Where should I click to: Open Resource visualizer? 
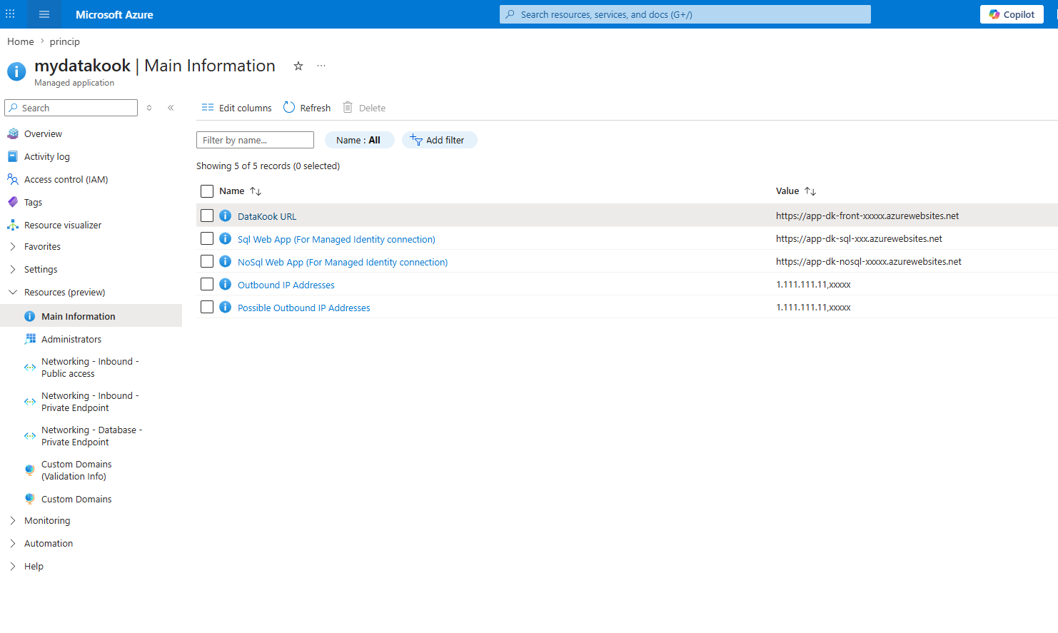click(x=63, y=225)
